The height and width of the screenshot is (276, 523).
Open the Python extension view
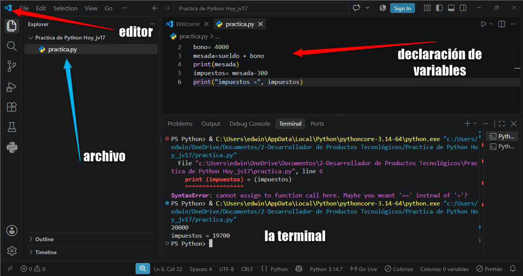[12, 147]
